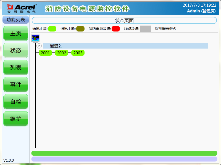Click the 消防设备电源监控软件 title
This screenshot has width=221, height=165.
click(87, 9)
